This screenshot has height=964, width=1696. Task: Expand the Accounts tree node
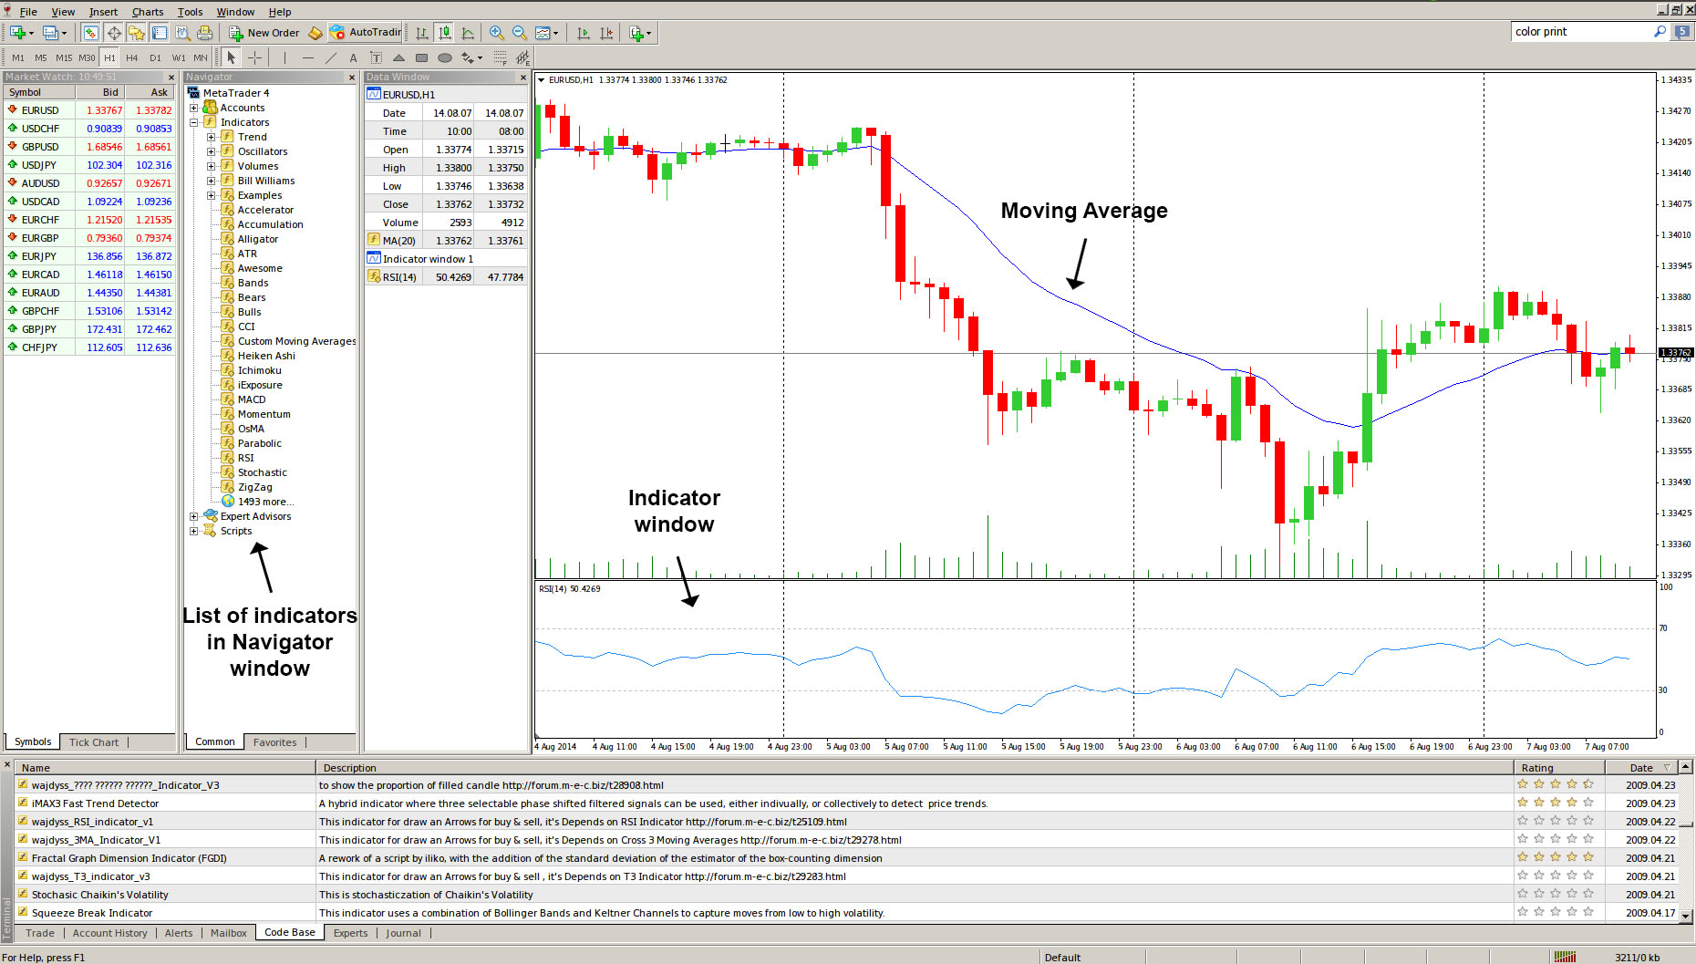click(x=193, y=108)
